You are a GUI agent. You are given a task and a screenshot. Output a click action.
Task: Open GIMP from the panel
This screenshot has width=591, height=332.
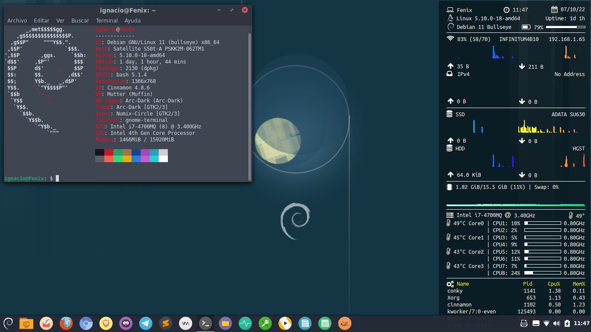click(x=345, y=323)
